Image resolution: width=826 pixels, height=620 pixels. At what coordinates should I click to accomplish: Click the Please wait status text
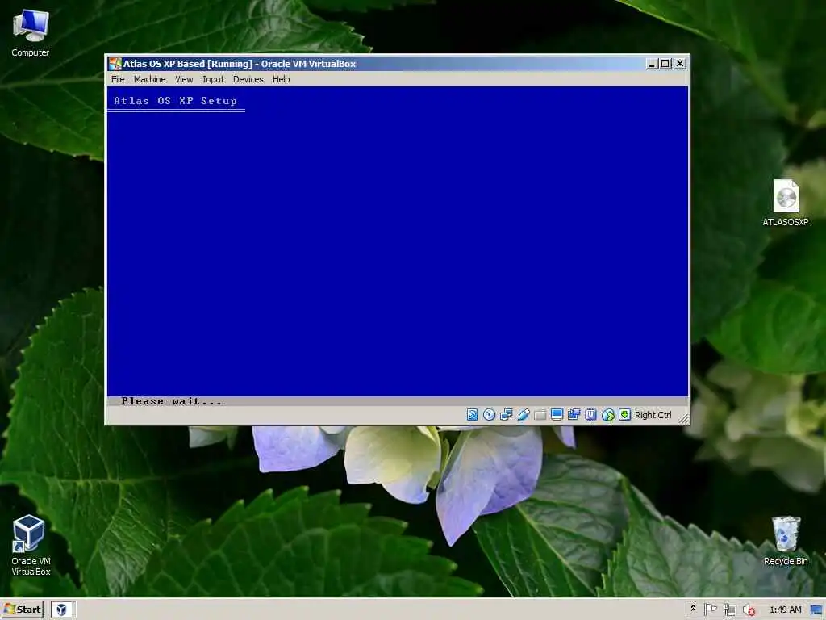point(172,401)
